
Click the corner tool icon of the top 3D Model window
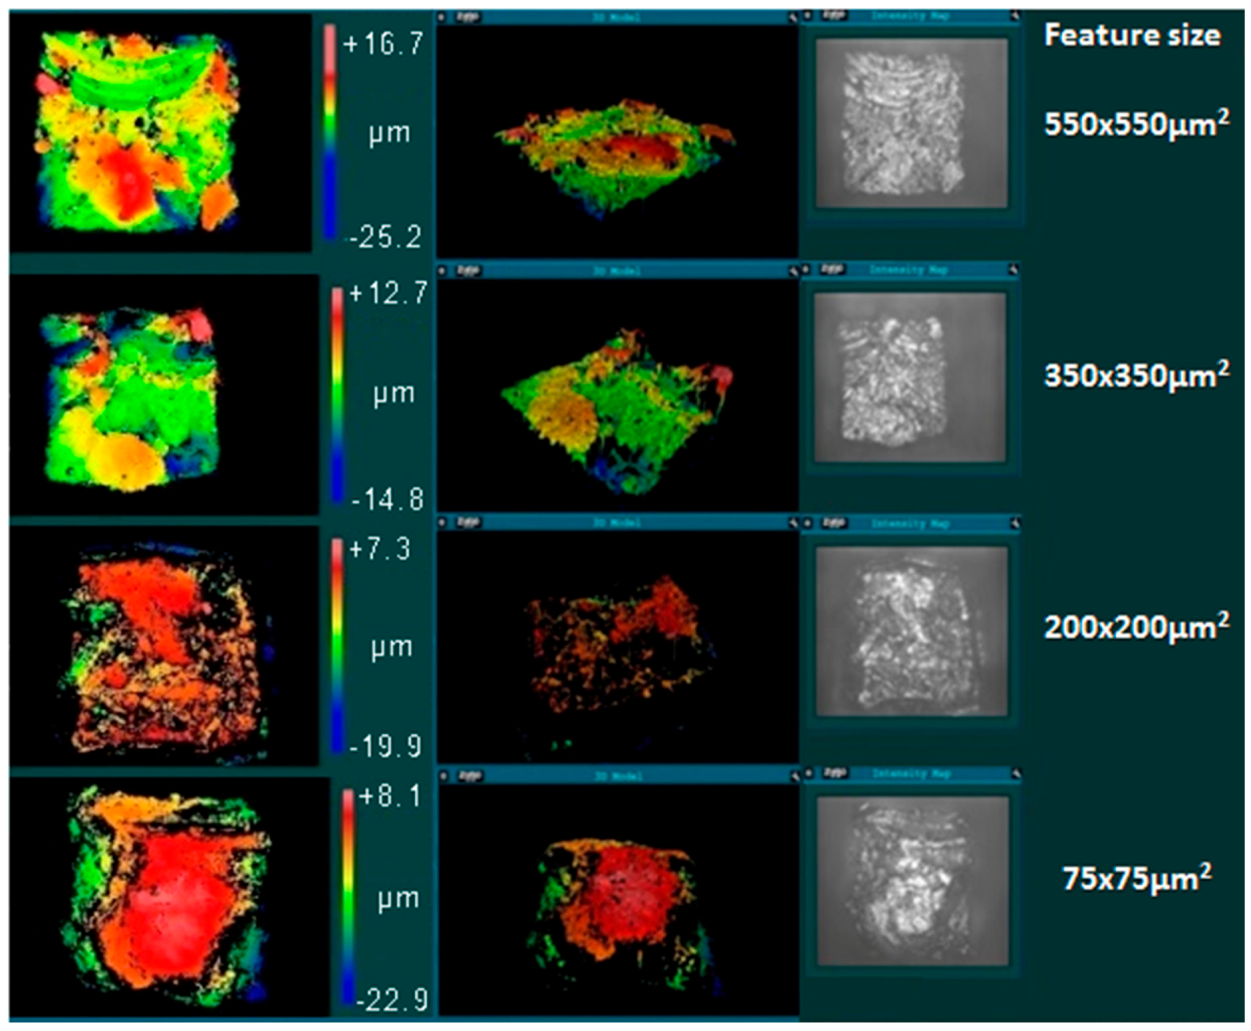click(x=792, y=18)
